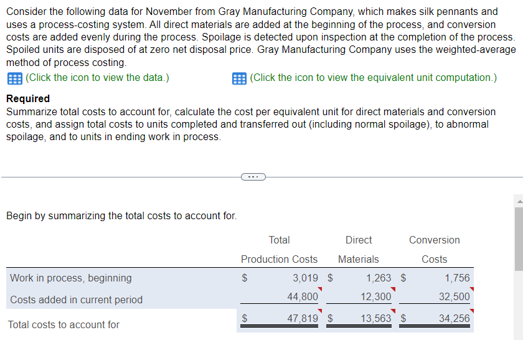Click the scrollbar up arrow

518,201
